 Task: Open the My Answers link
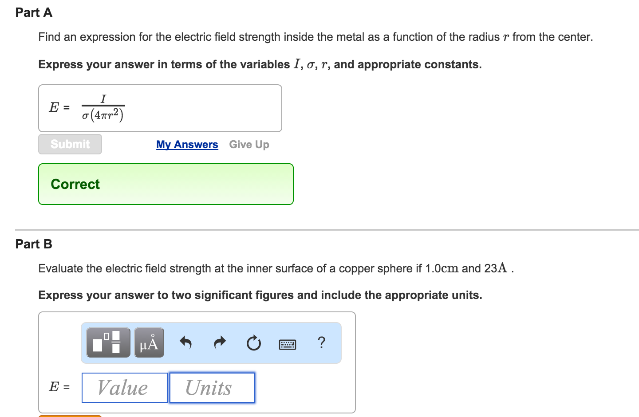(x=187, y=144)
